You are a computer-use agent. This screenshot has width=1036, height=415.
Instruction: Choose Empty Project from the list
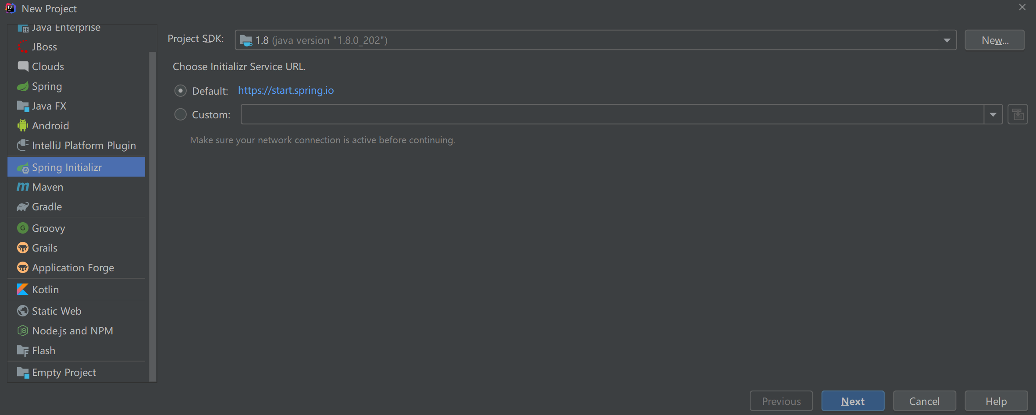click(64, 372)
